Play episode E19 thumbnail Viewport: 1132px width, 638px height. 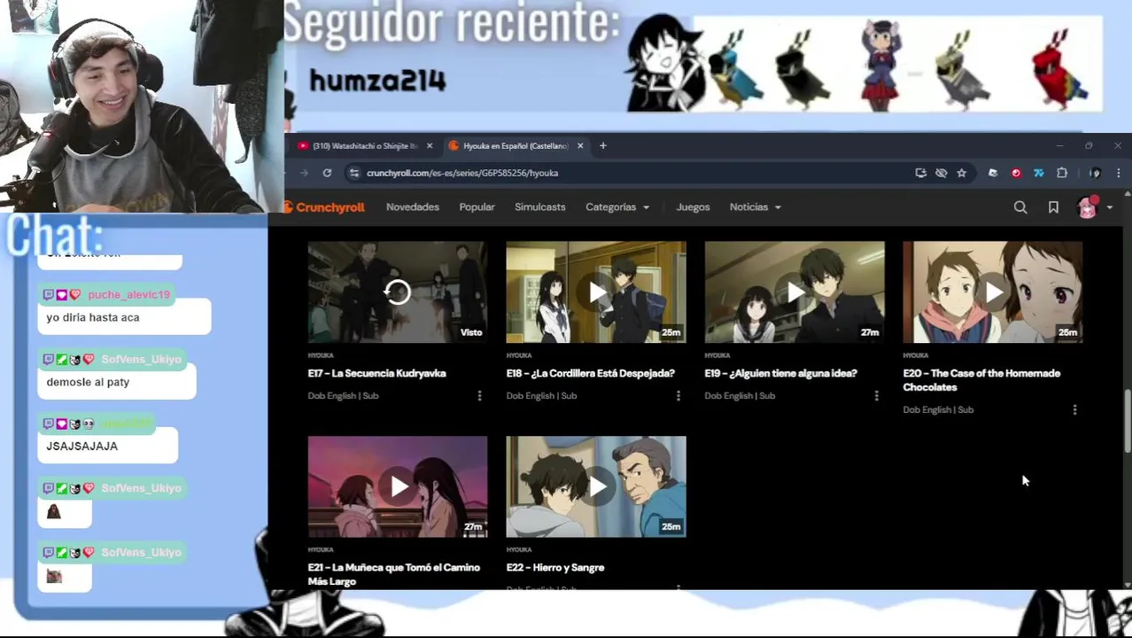pos(795,292)
